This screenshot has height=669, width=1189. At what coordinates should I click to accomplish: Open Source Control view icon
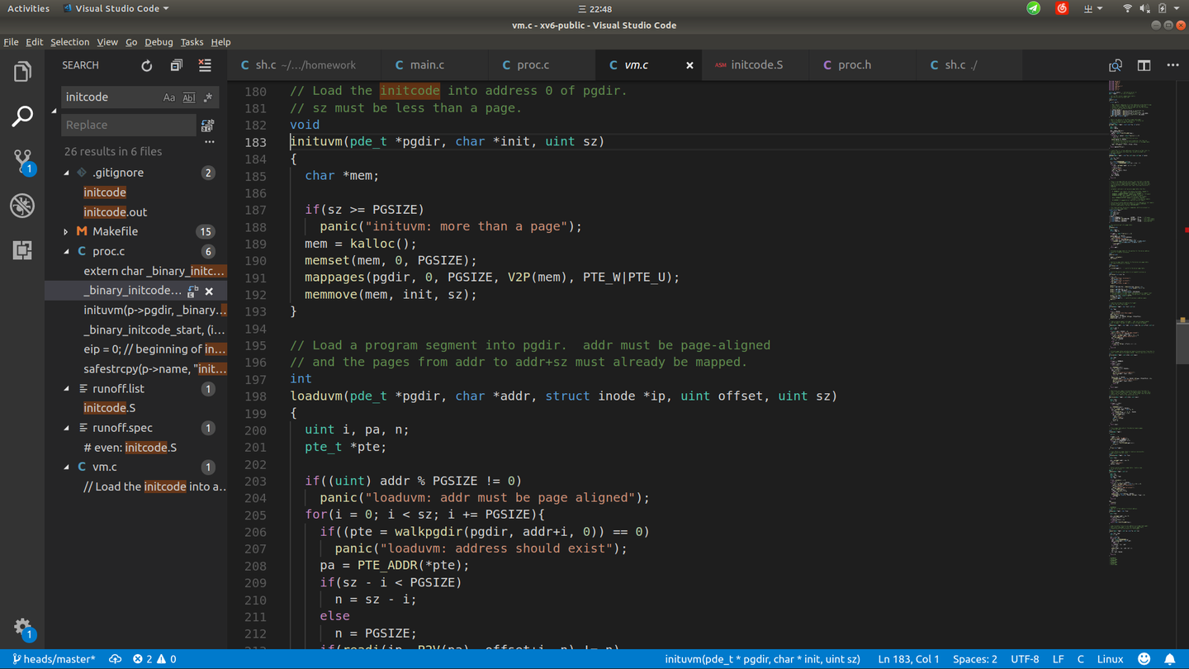point(22,160)
